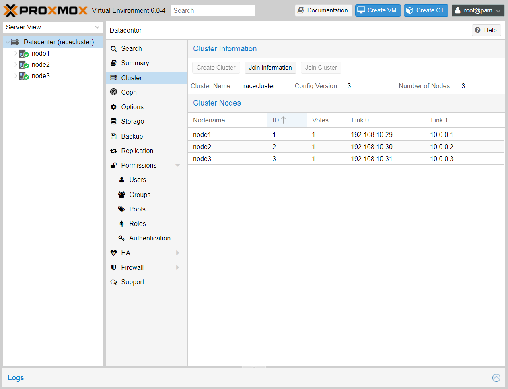Open the Documentation button
Image resolution: width=508 pixels, height=389 pixels.
pos(323,10)
